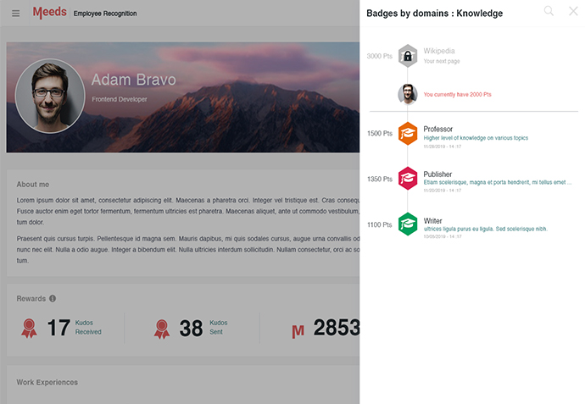Click the Publisher badge description text
The image size is (585, 404).
[498, 182]
